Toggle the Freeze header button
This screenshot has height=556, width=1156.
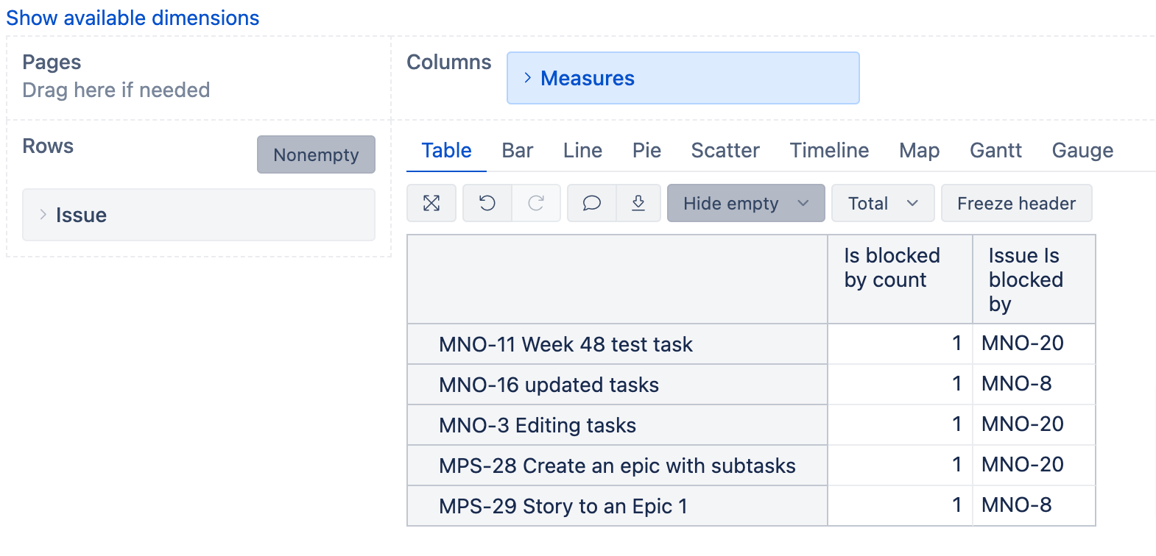[1016, 203]
